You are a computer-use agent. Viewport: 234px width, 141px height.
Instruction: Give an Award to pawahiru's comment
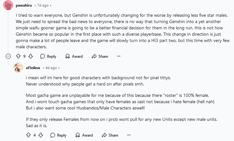click(74, 56)
